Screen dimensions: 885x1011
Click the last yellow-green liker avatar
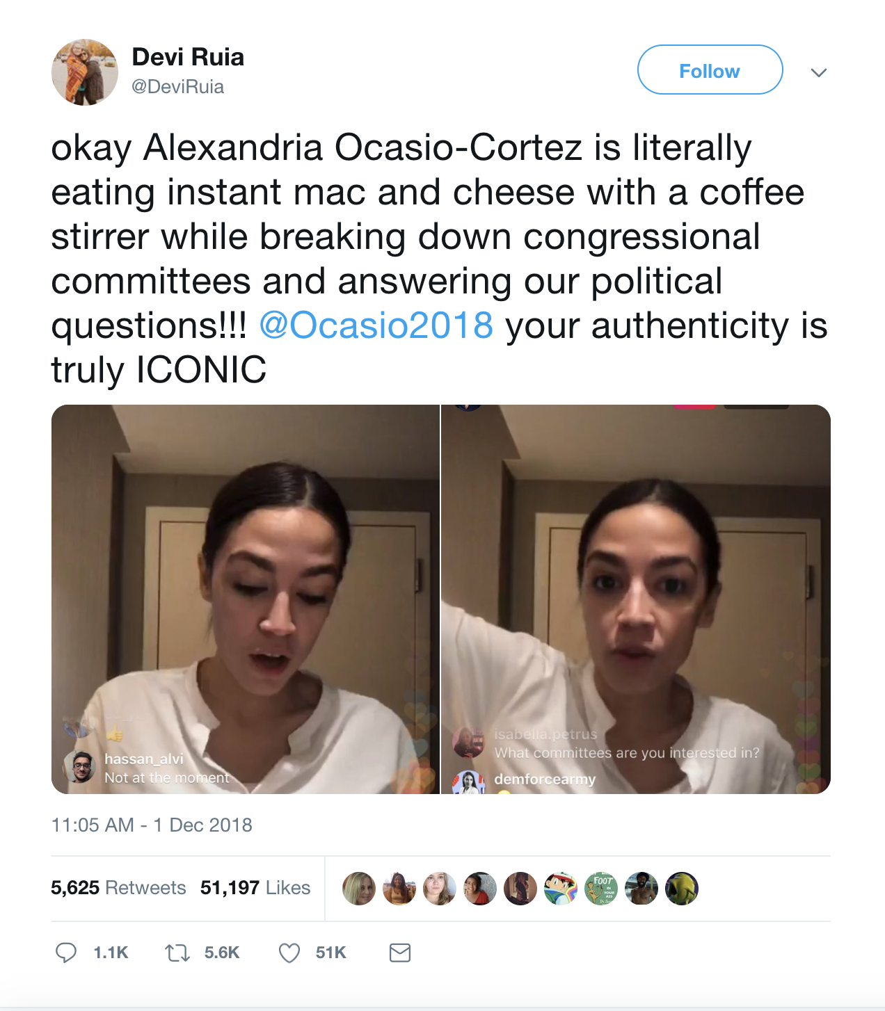click(682, 888)
